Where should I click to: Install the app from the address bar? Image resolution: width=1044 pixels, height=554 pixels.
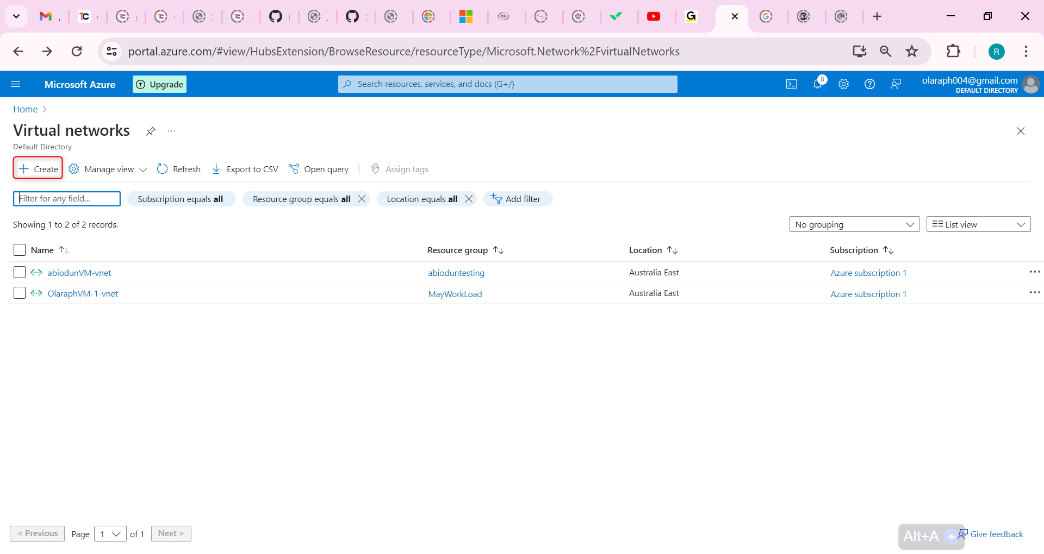point(859,51)
